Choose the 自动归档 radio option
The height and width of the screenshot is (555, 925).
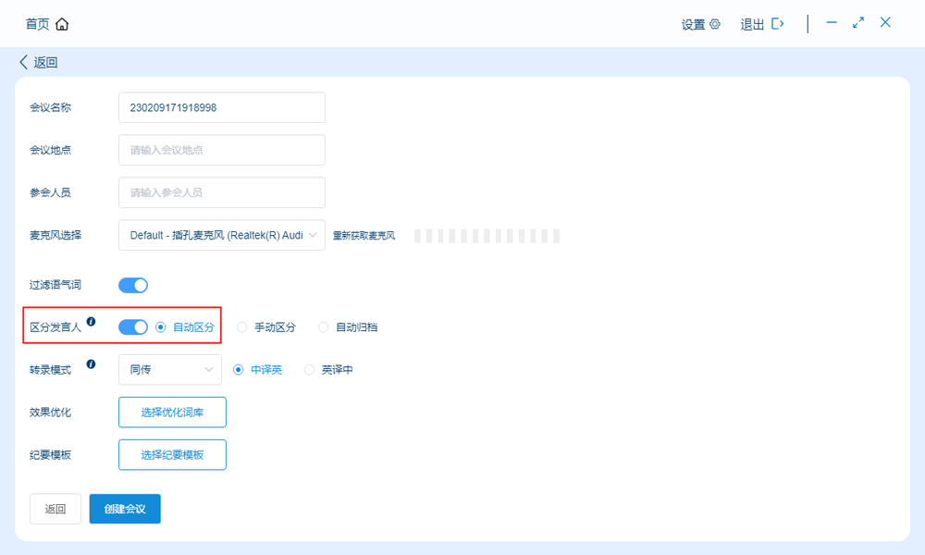point(324,327)
